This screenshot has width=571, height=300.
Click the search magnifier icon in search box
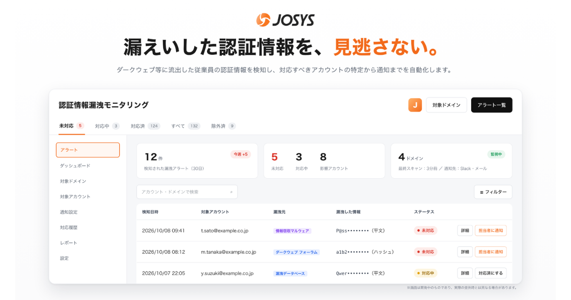coord(231,192)
